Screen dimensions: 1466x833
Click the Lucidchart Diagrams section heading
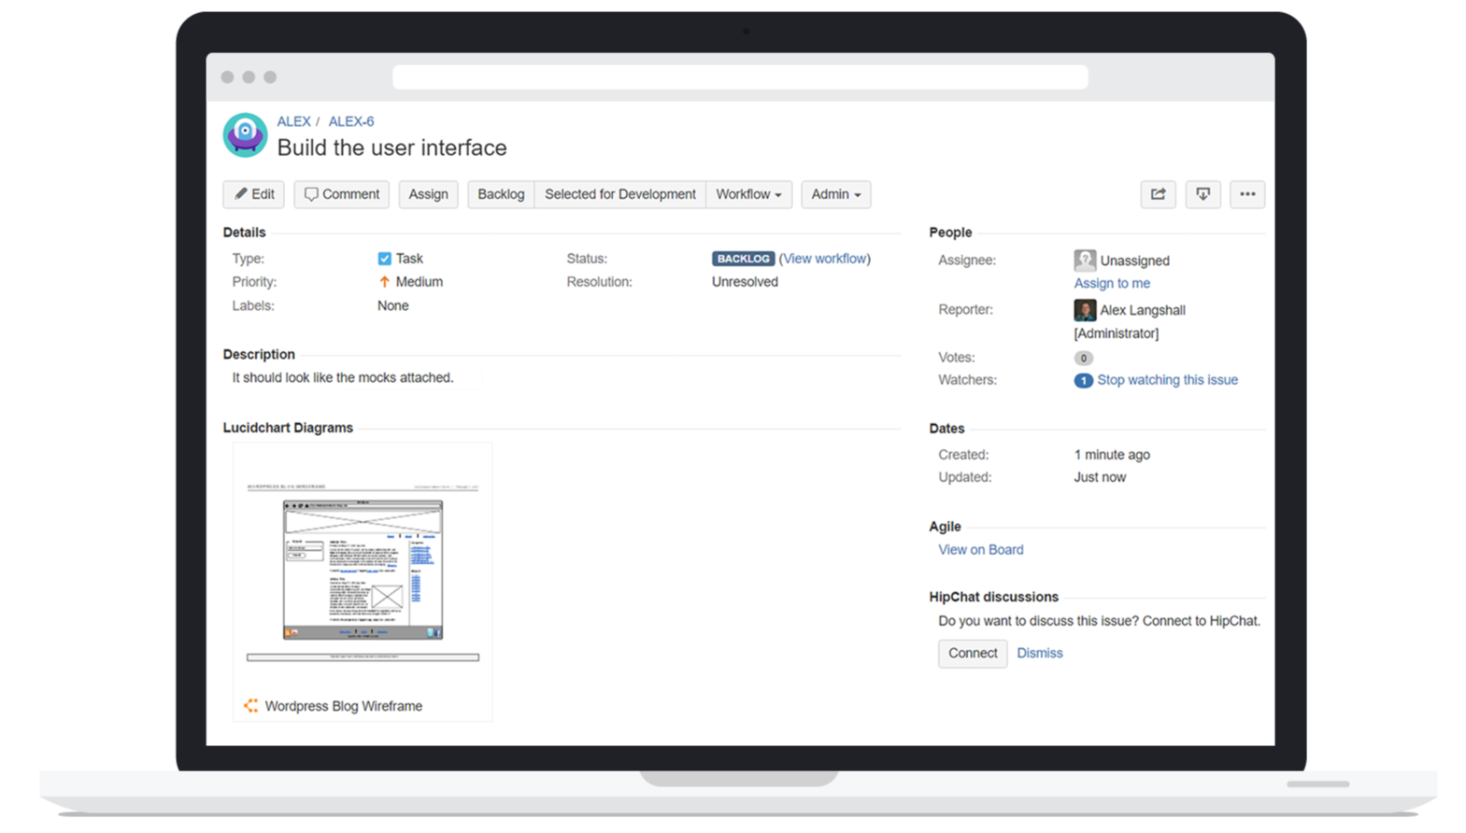point(288,428)
